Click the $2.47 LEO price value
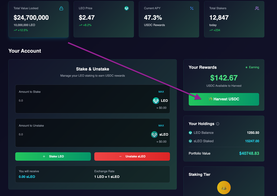277x196 pixels. (87, 18)
